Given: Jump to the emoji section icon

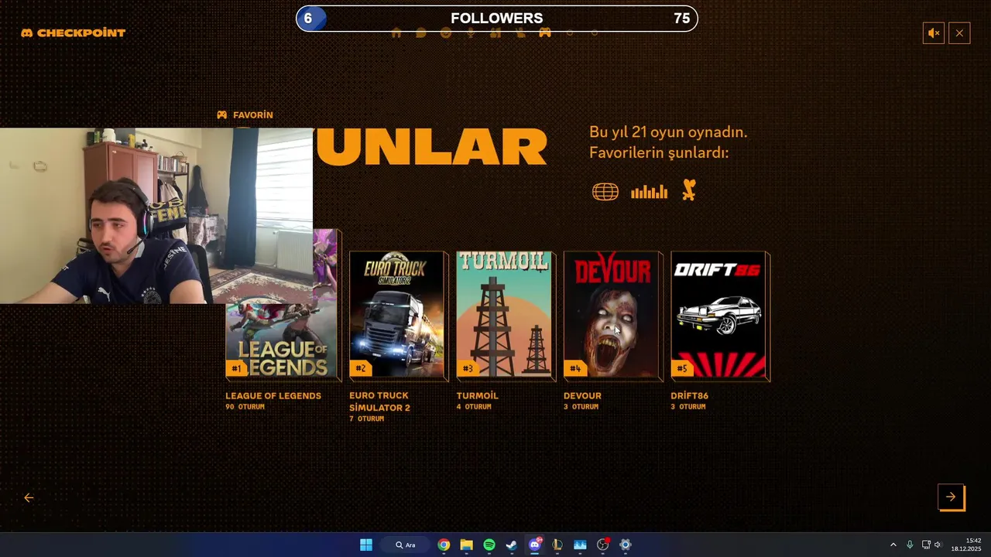Looking at the screenshot, I should (x=446, y=33).
